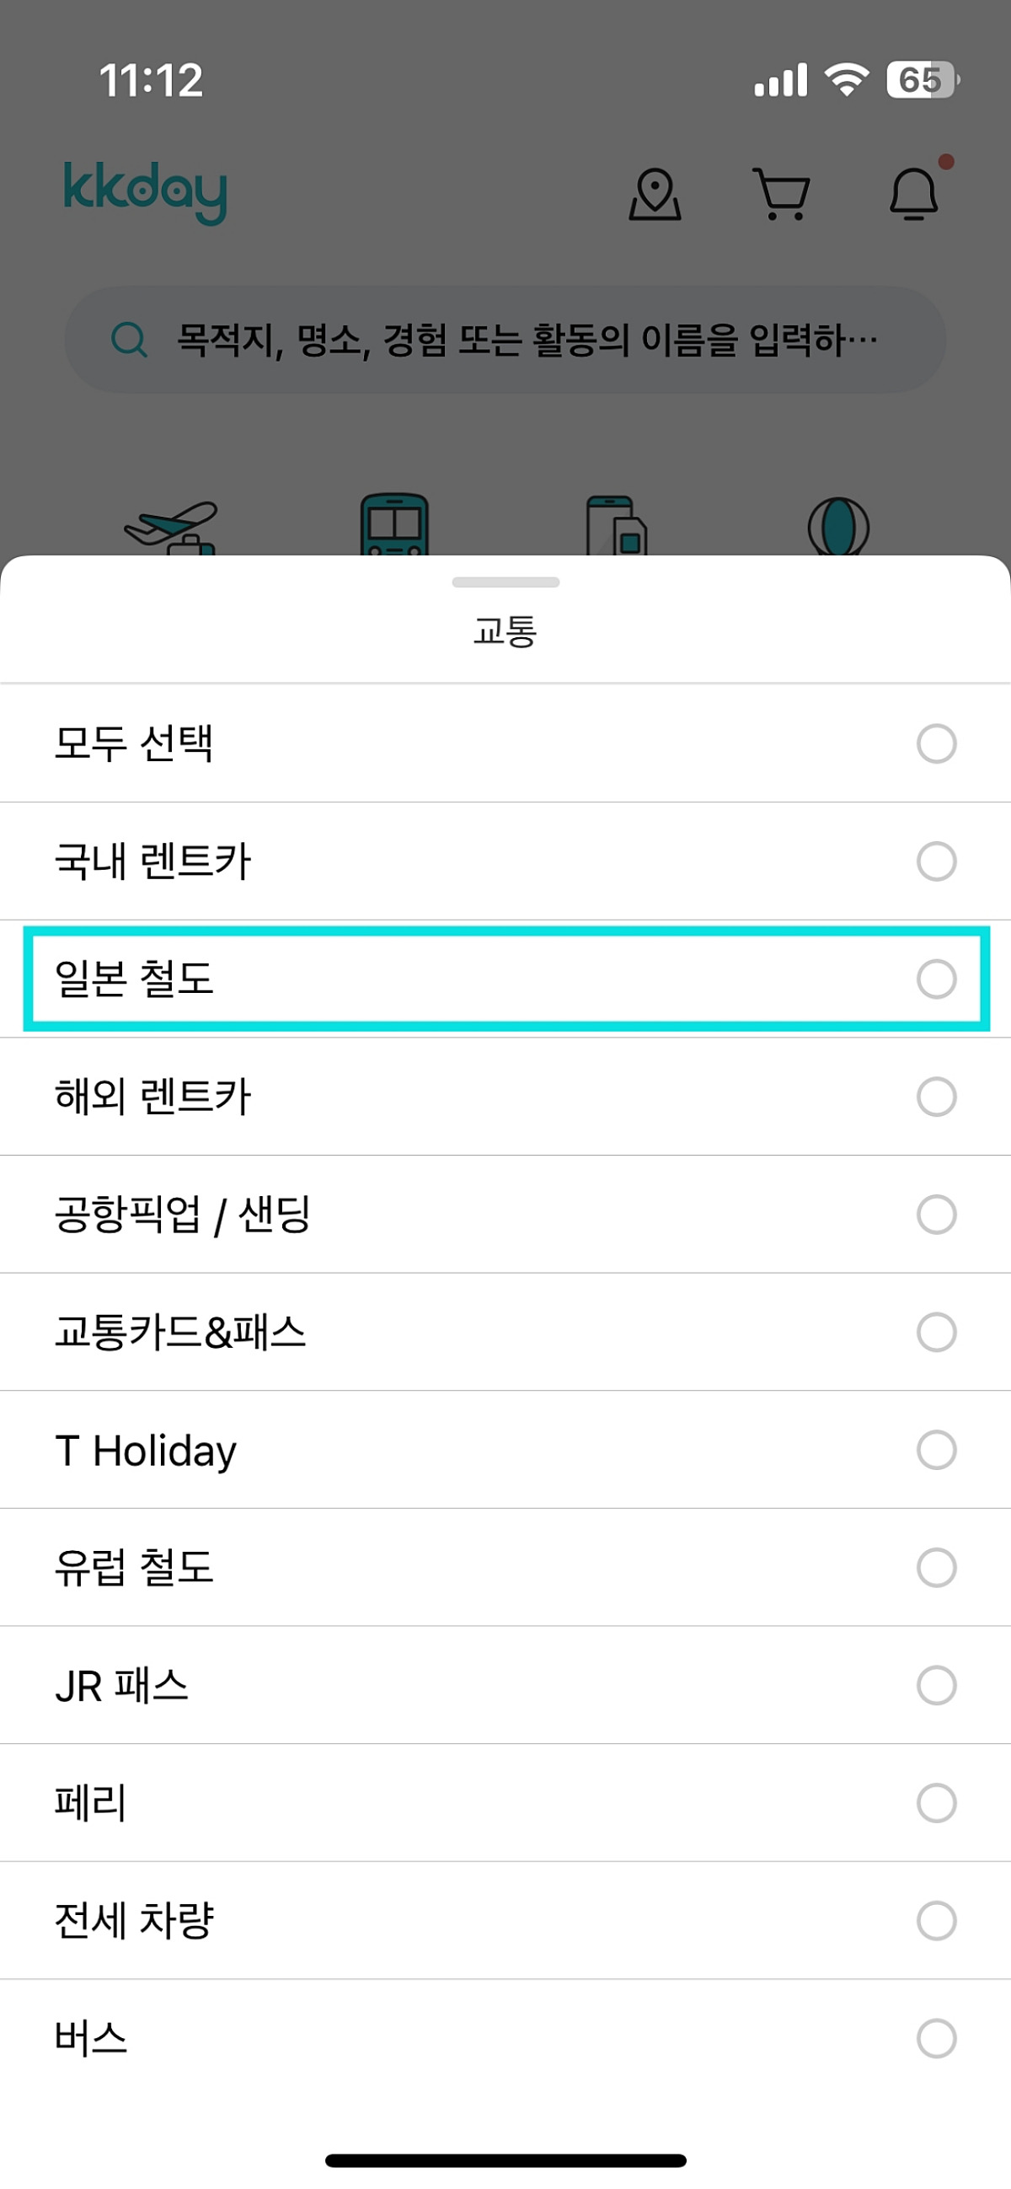Tap the search magnifier icon

tap(129, 339)
